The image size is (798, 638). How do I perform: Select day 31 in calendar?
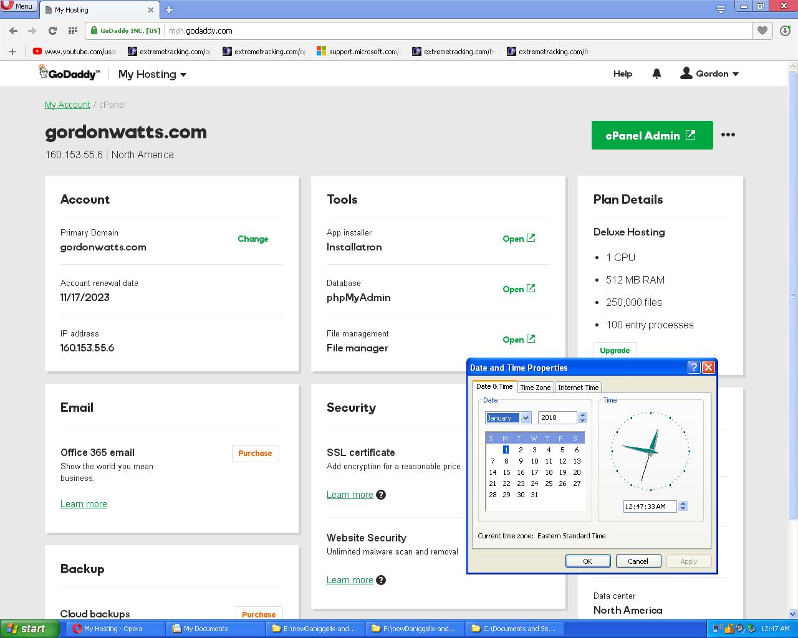[x=534, y=495]
